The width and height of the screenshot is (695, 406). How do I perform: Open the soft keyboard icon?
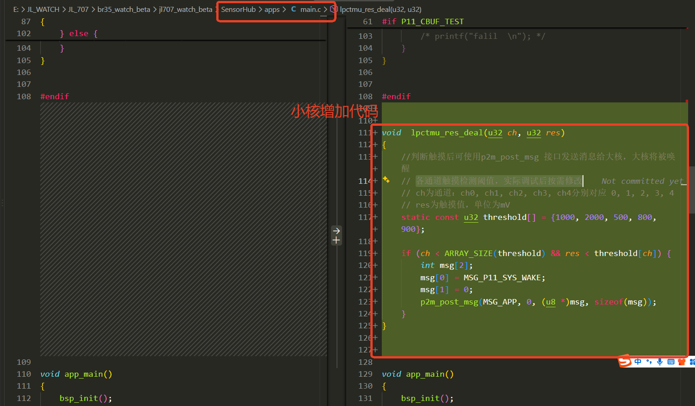(671, 362)
